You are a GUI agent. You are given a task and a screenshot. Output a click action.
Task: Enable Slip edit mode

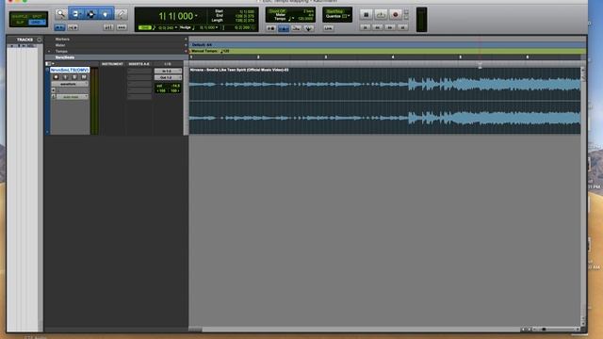point(19,23)
